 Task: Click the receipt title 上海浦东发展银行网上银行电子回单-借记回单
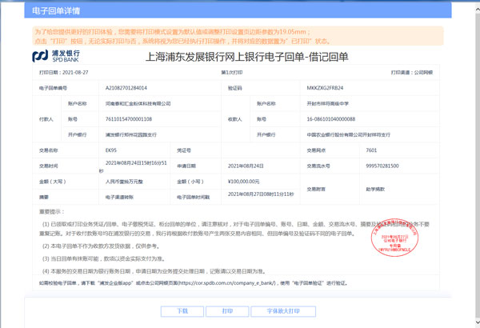coord(246,57)
